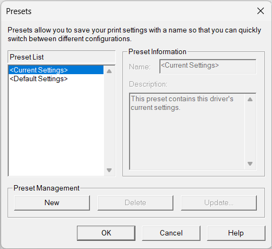The image size is (272, 249).
Task: Click the Delete preset button
Action: [x=135, y=203]
